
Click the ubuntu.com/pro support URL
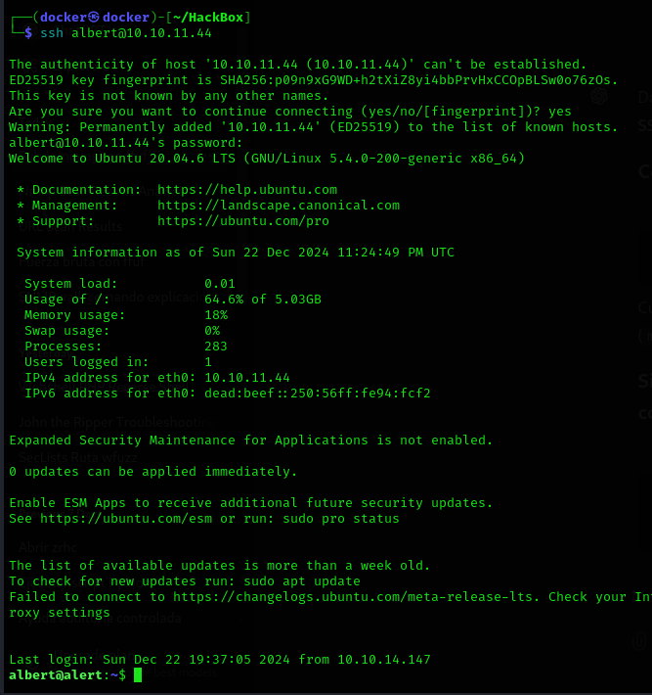(x=242, y=221)
